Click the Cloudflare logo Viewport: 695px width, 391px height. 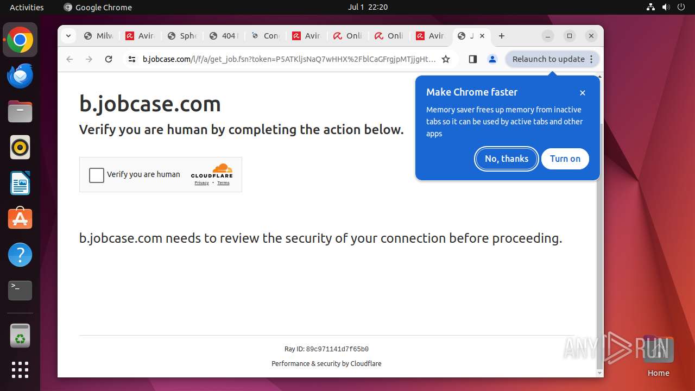(212, 171)
